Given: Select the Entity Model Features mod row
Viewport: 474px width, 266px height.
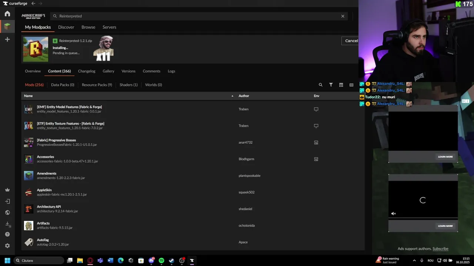Looking at the screenshot, I should pos(193,109).
